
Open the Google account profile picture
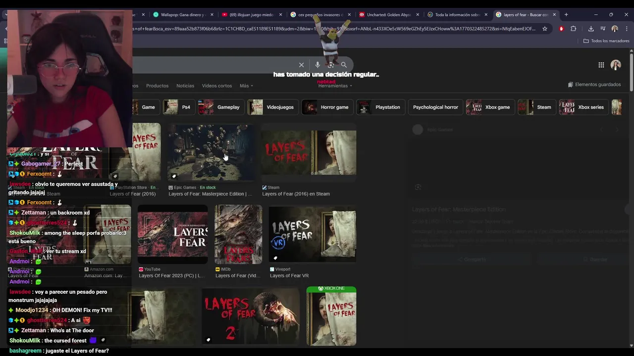[x=616, y=65]
